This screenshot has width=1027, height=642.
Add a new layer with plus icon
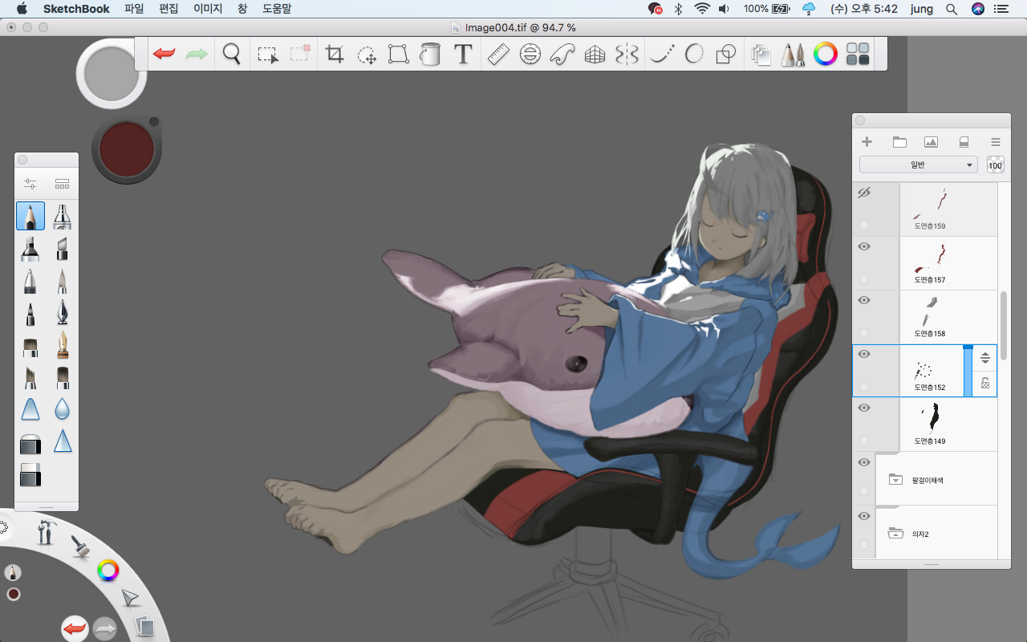(867, 142)
